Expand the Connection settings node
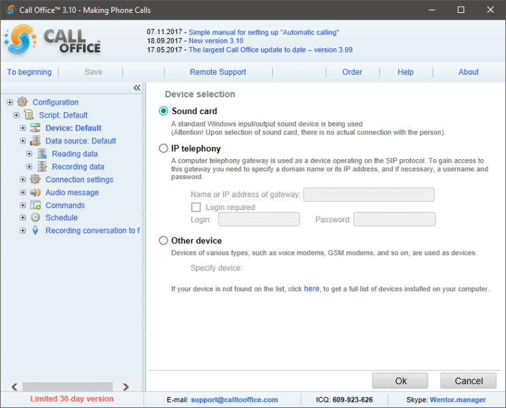Viewport: 506px width, 408px height. (22, 180)
